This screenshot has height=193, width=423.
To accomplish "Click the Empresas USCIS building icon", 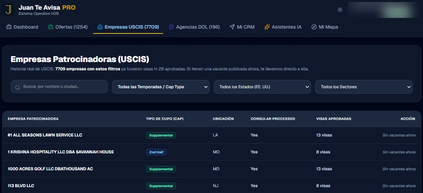I will [x=100, y=27].
